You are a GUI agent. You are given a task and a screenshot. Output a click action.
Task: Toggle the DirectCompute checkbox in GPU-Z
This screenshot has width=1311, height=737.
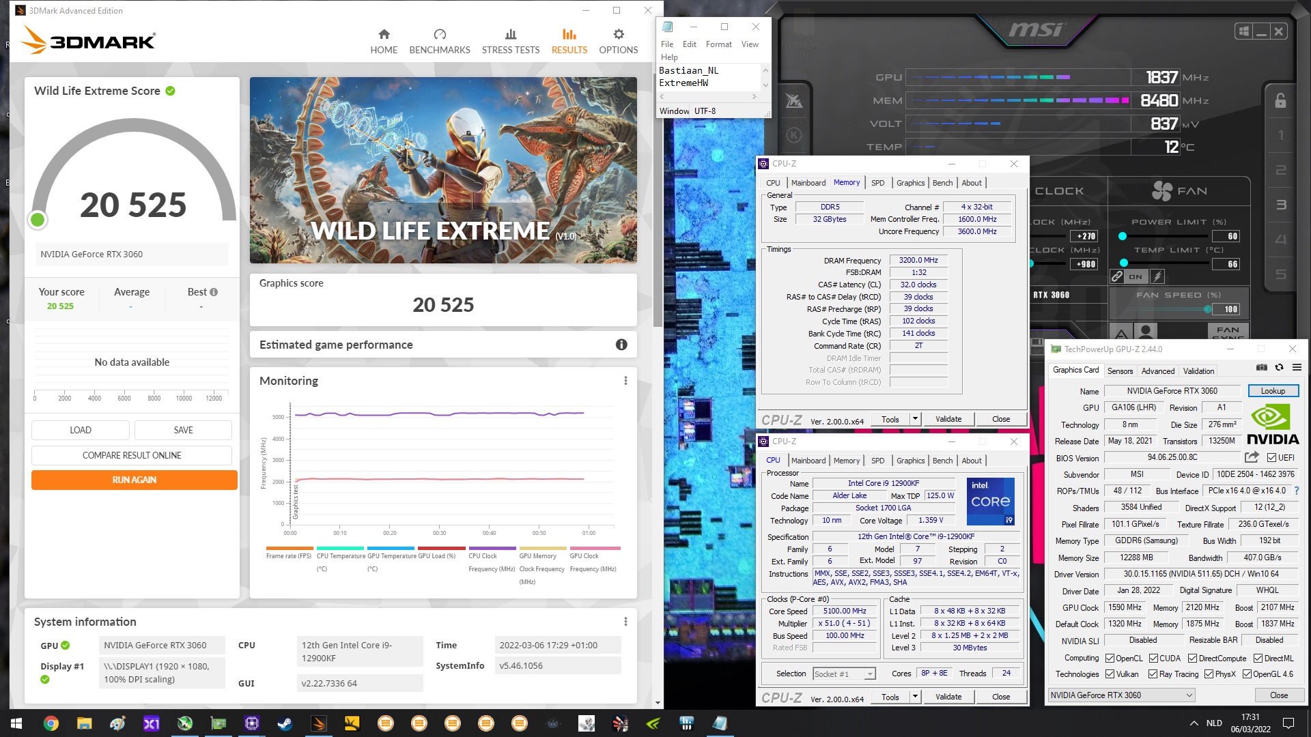(1192, 659)
